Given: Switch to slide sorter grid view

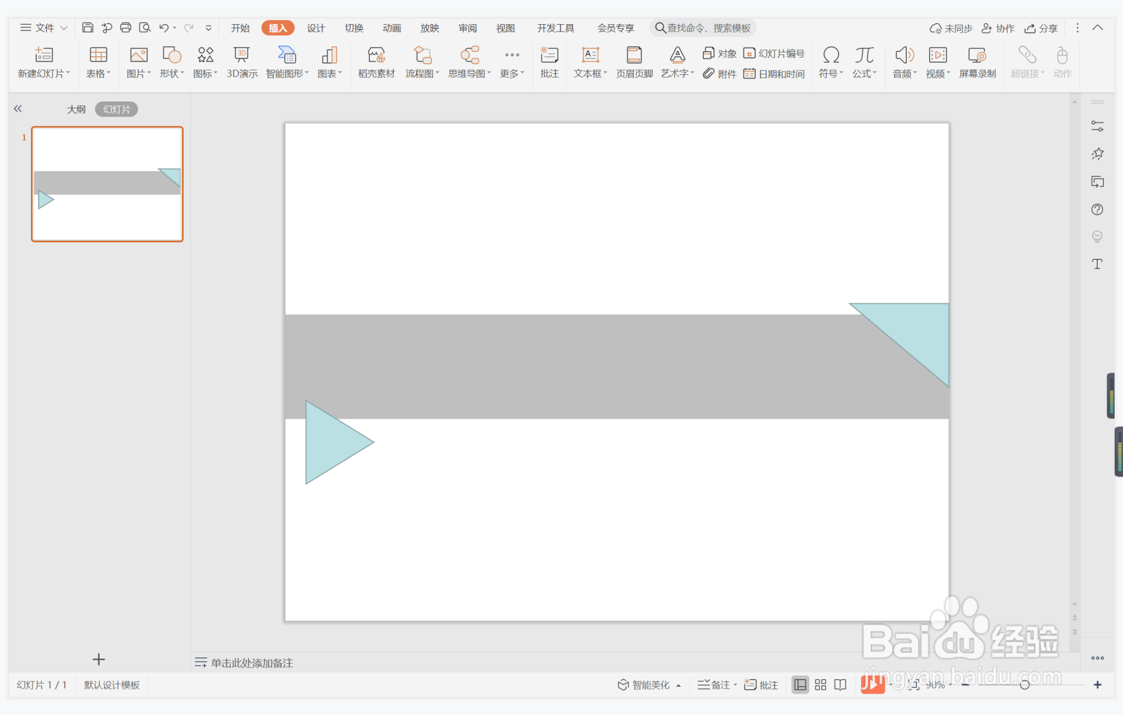Looking at the screenshot, I should coord(821,685).
